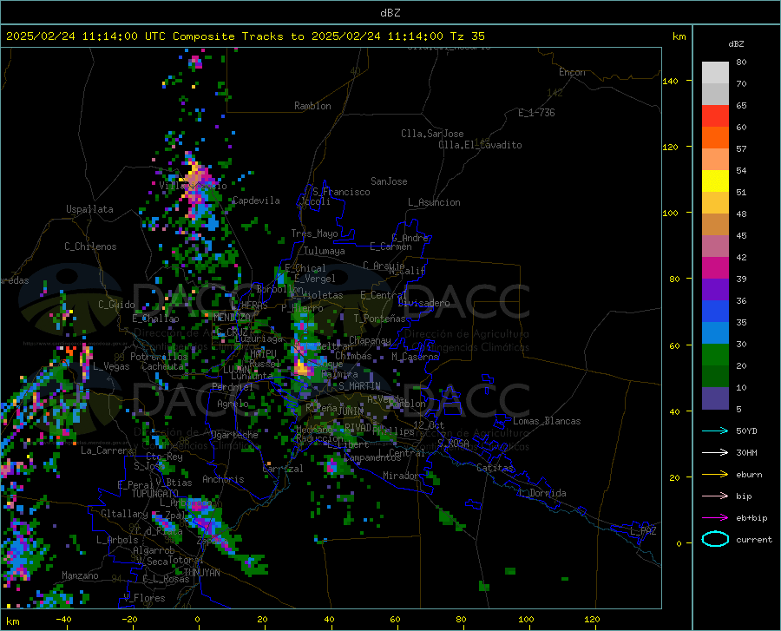The height and width of the screenshot is (631, 781).
Task: Click the dBZ label above color scale
Action: pyautogui.click(x=736, y=43)
